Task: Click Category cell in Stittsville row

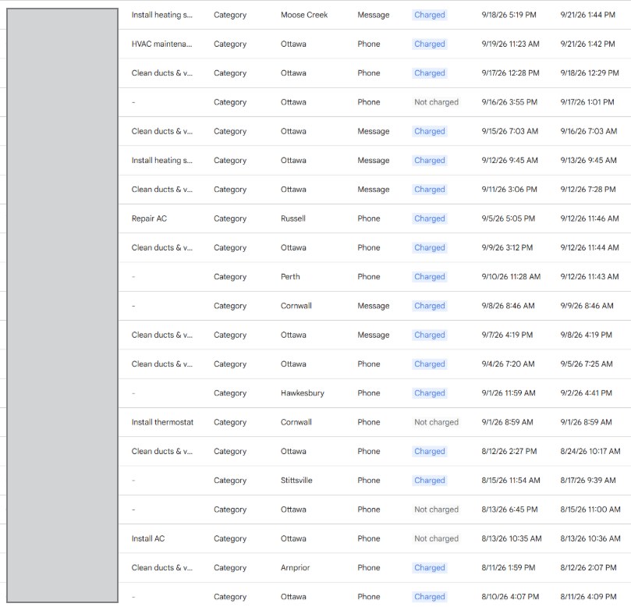Action: coord(230,480)
